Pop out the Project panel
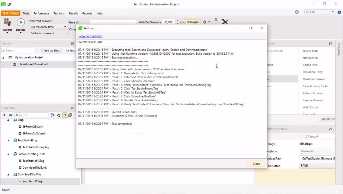 pos(72,43)
